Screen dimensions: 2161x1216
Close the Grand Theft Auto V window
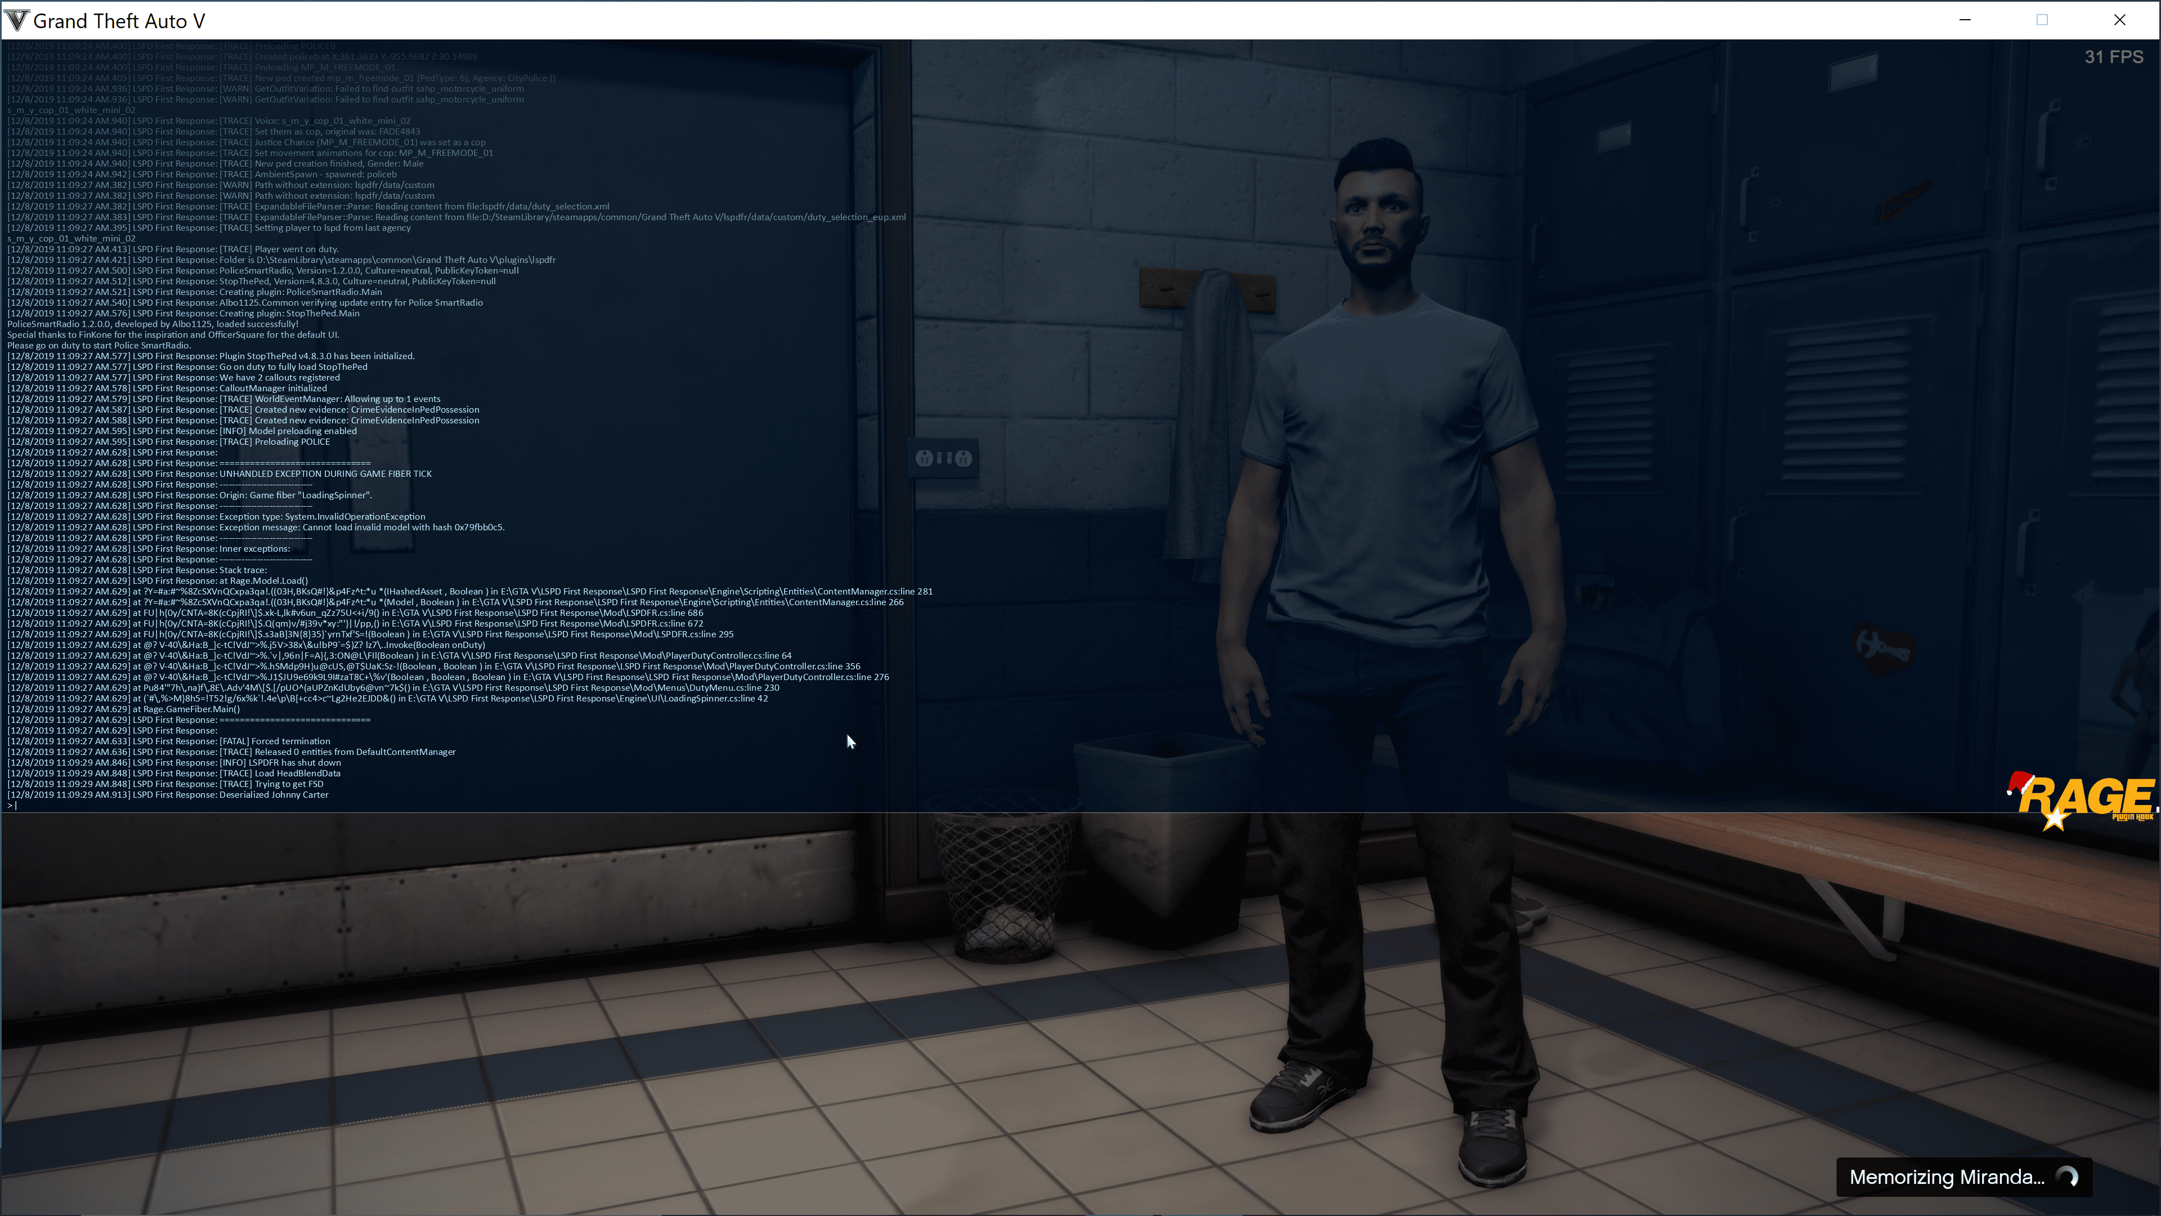2119,20
